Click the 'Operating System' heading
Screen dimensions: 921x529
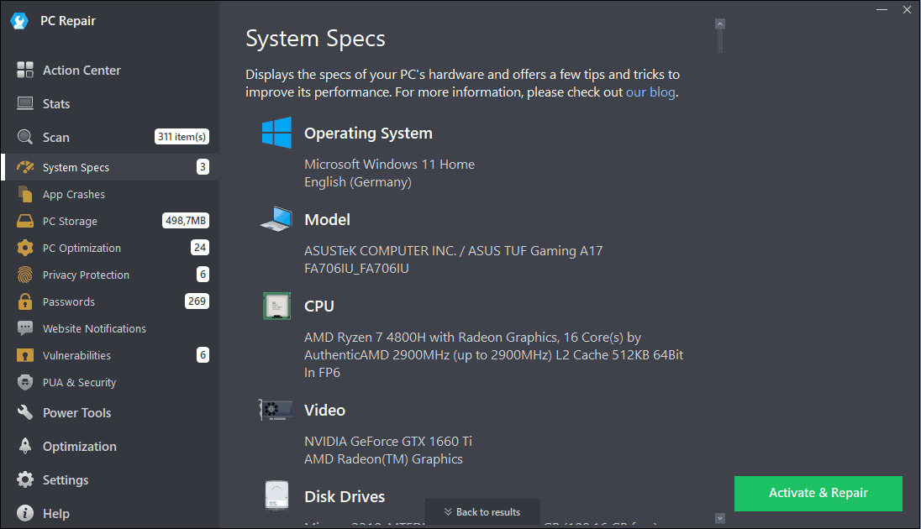[368, 134]
